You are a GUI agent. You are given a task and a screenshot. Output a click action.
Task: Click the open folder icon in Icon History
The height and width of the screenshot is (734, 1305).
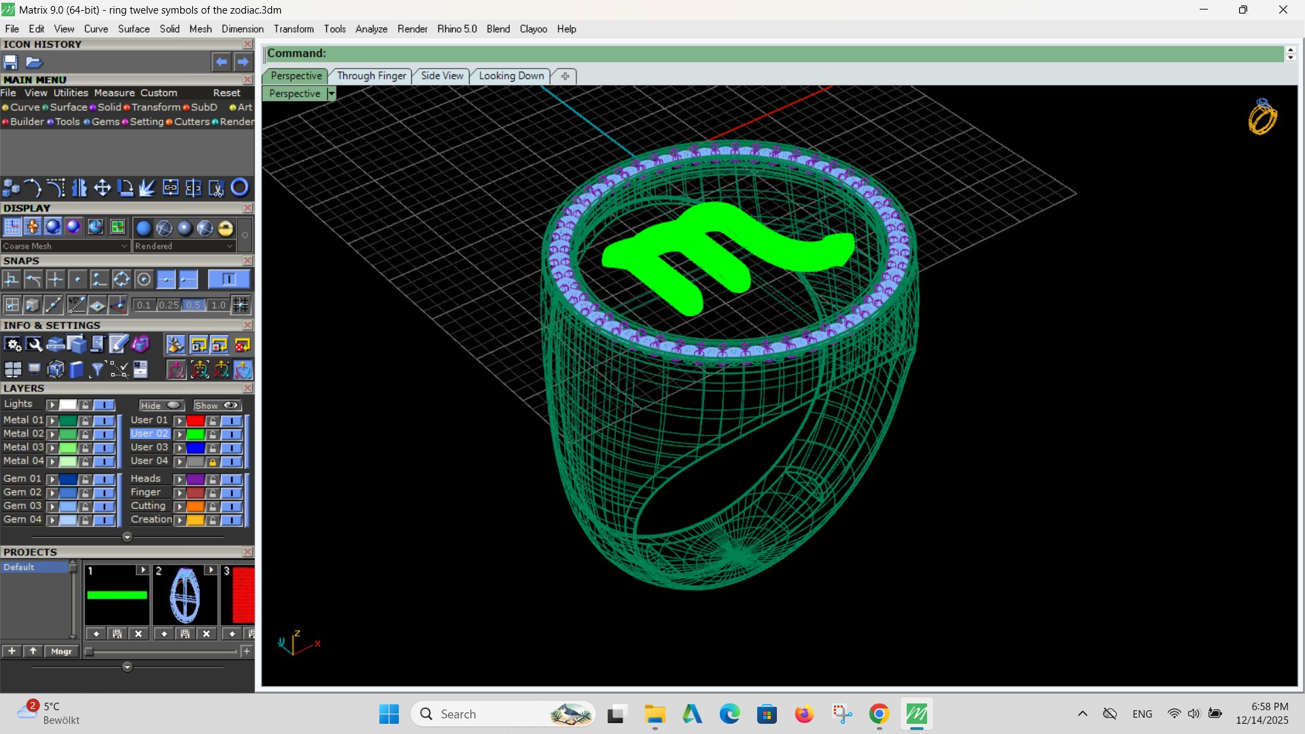pyautogui.click(x=34, y=62)
